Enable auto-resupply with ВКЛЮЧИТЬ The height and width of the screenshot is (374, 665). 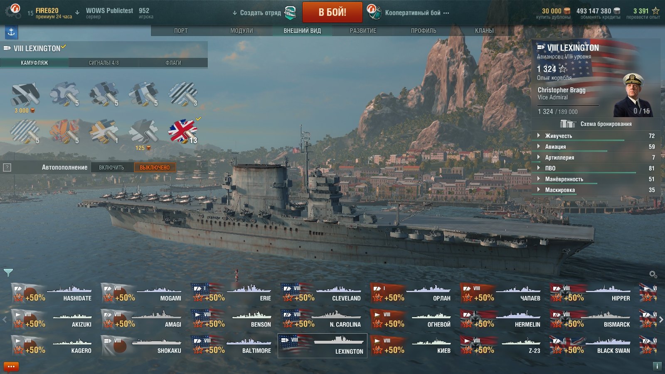[x=111, y=167]
